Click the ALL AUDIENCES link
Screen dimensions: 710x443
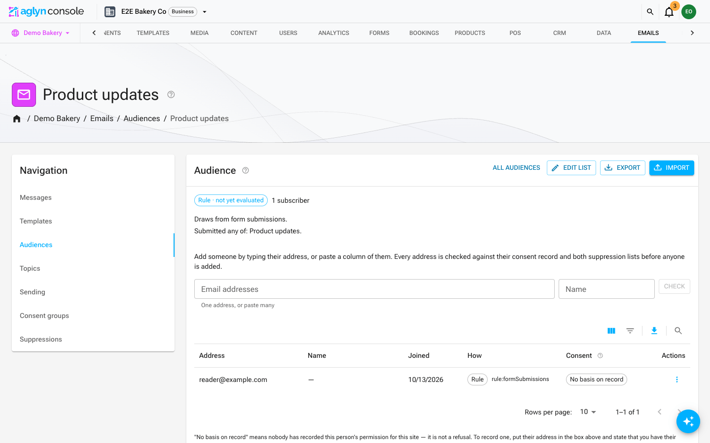516,168
